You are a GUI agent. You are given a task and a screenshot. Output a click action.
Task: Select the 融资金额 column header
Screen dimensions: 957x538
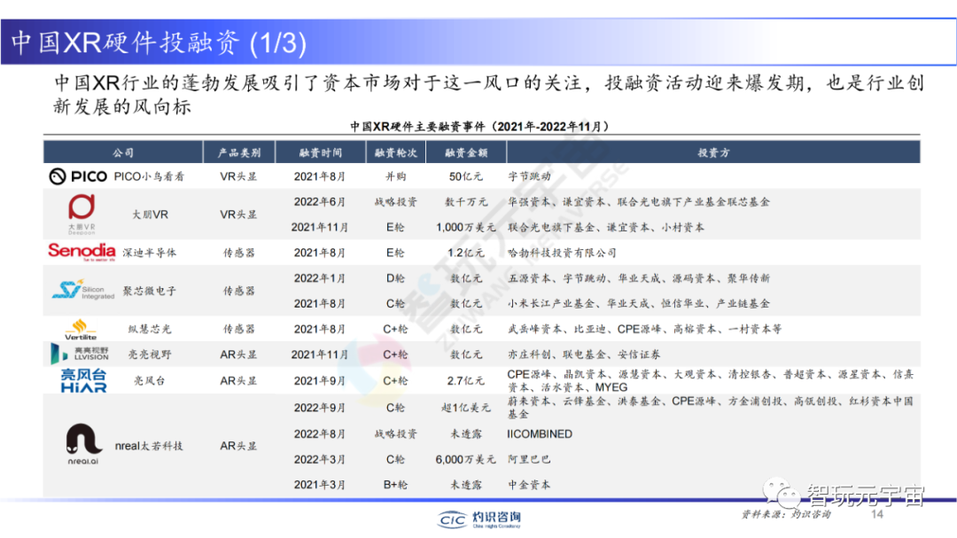point(466,152)
